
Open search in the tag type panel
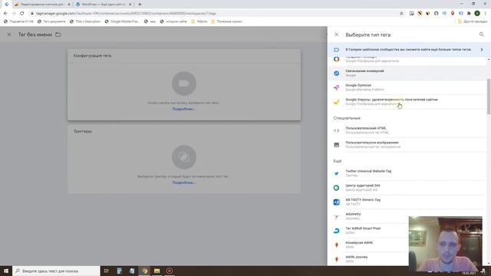[481, 34]
